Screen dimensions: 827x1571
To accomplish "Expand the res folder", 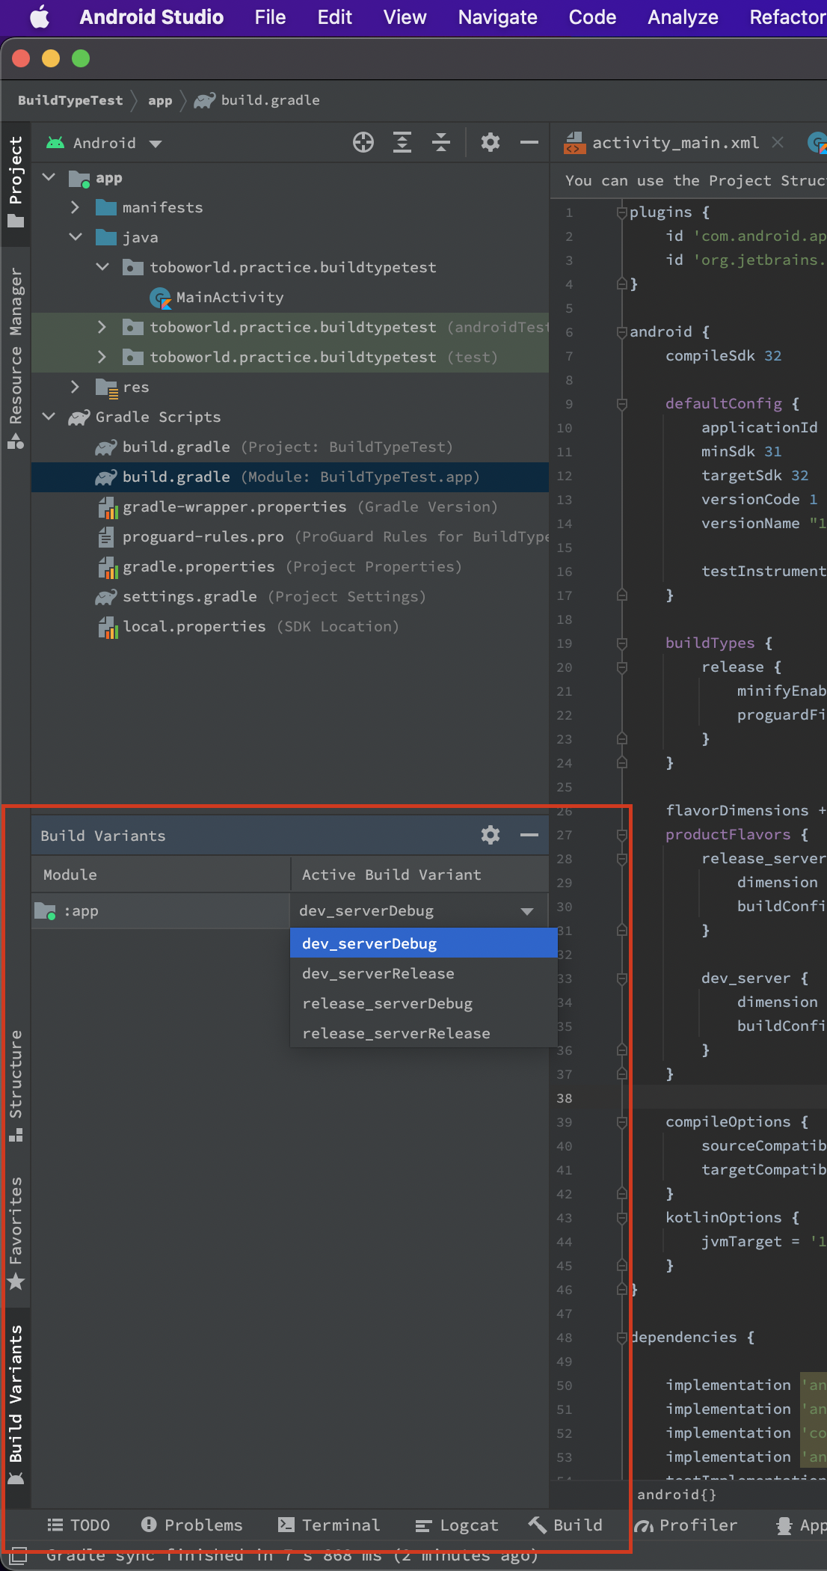I will 75,387.
